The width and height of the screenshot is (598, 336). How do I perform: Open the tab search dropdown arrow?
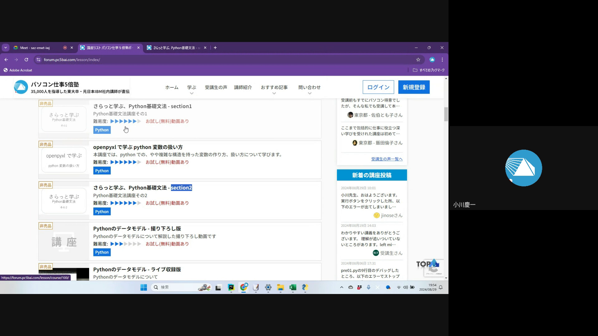tap(6, 48)
